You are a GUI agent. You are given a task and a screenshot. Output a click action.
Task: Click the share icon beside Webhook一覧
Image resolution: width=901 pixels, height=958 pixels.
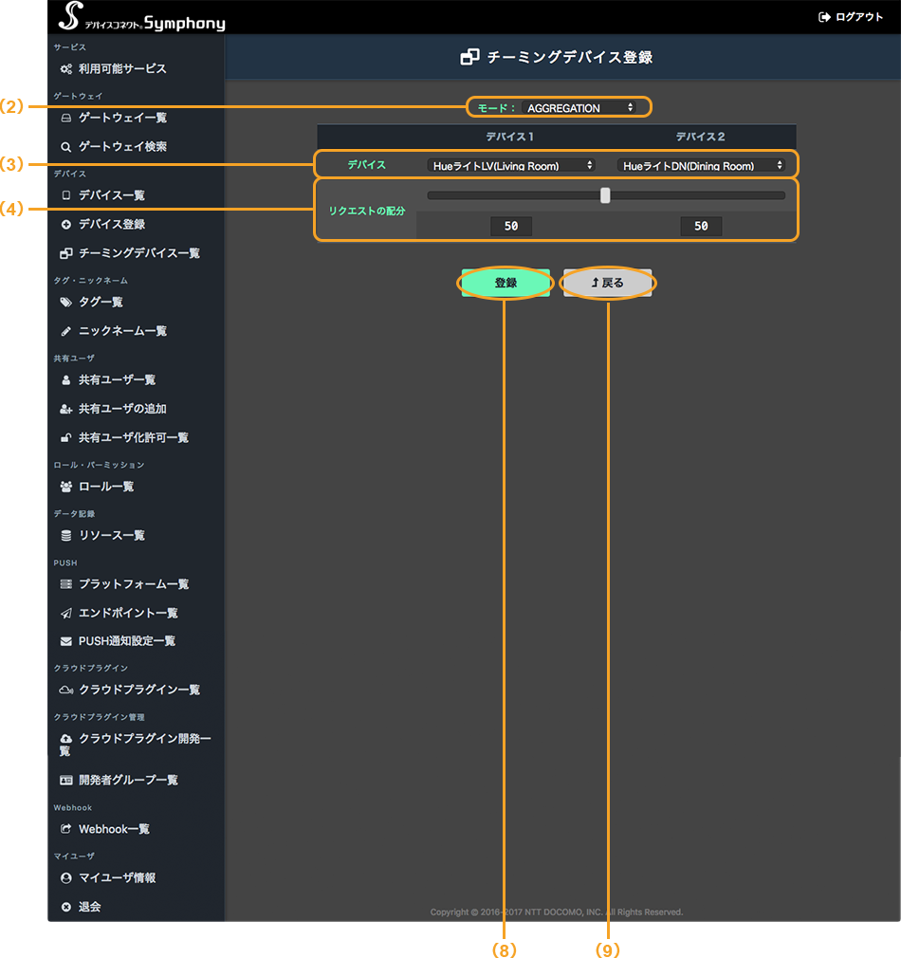point(66,829)
